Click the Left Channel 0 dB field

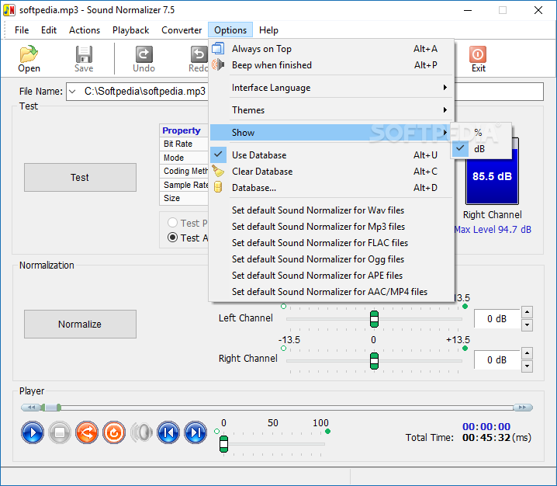[x=497, y=319]
